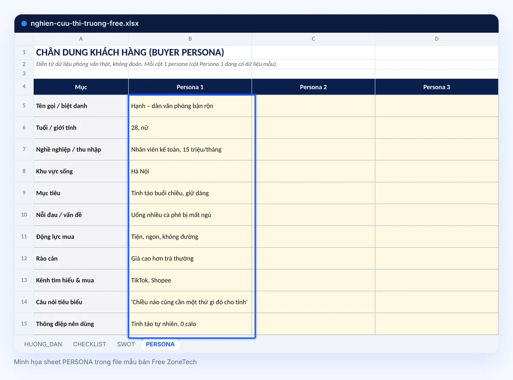This screenshot has height=380, width=513.
Task: Click cell 'Hạnh – dân văn phòng bận rộn'
Action: pos(190,106)
